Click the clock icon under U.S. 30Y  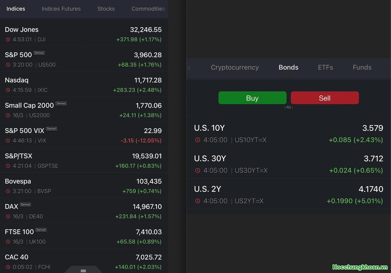[198, 170]
